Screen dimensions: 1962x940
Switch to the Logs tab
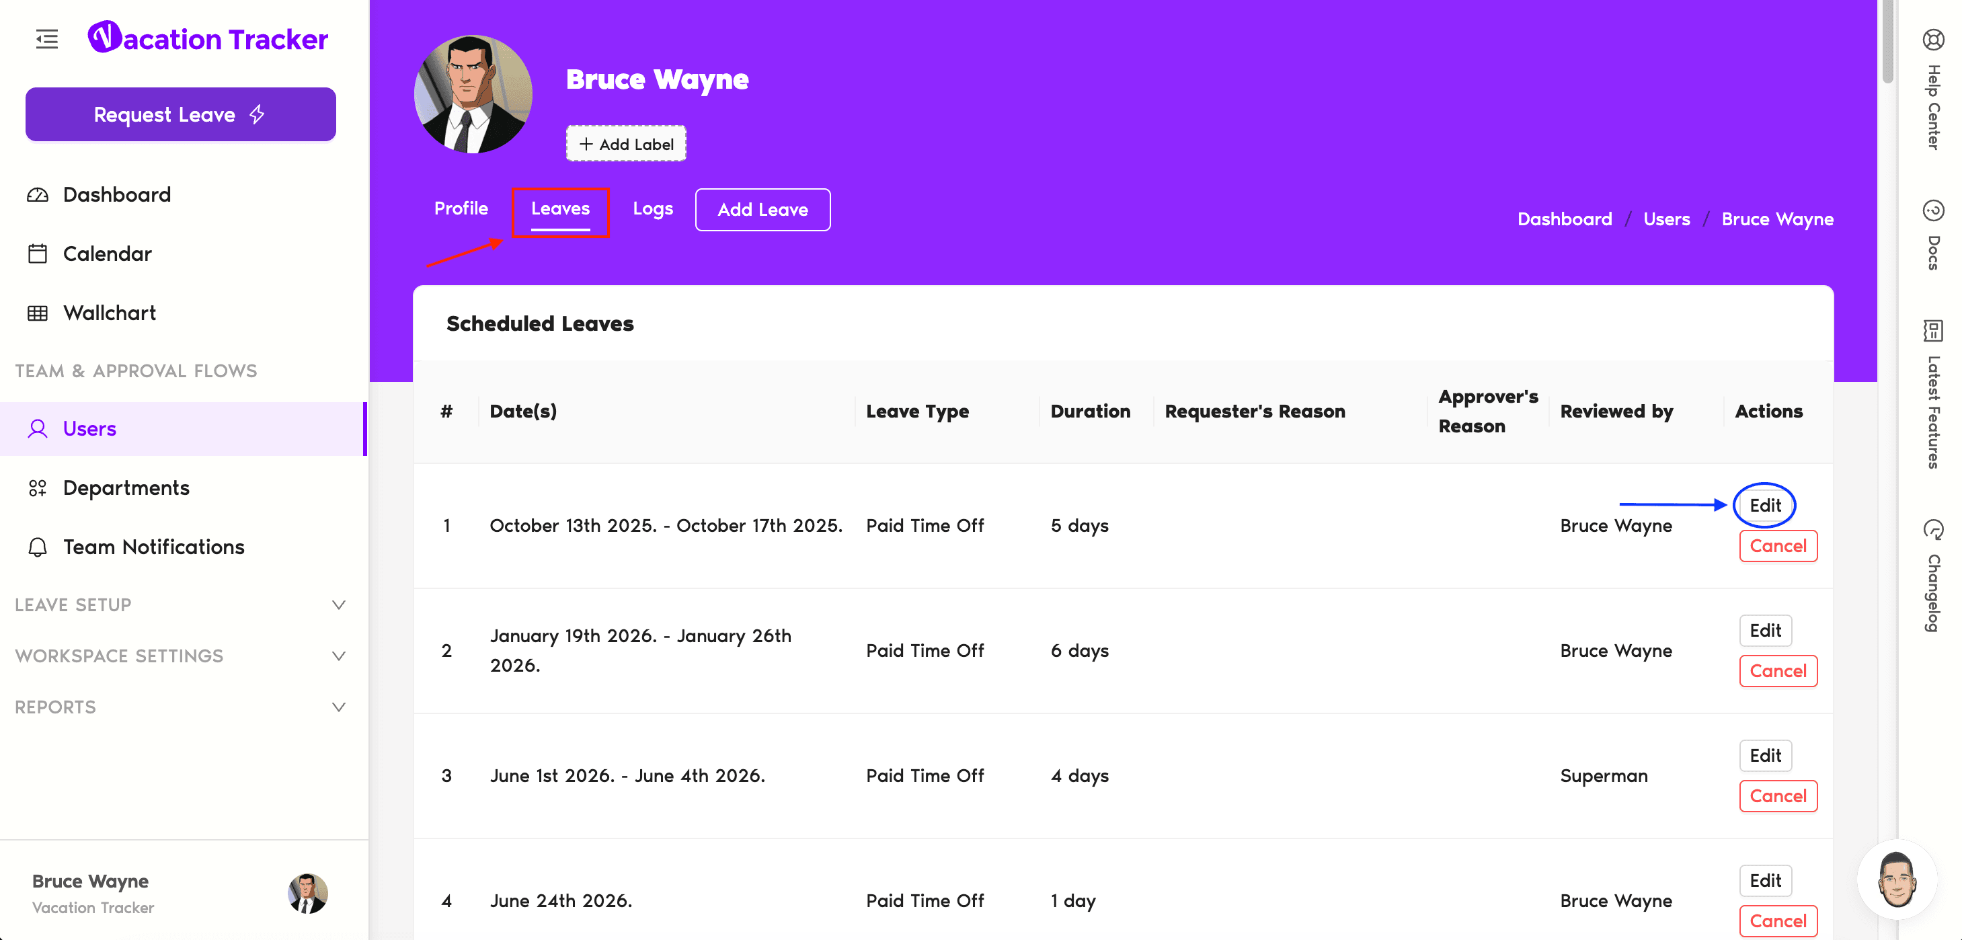point(653,208)
